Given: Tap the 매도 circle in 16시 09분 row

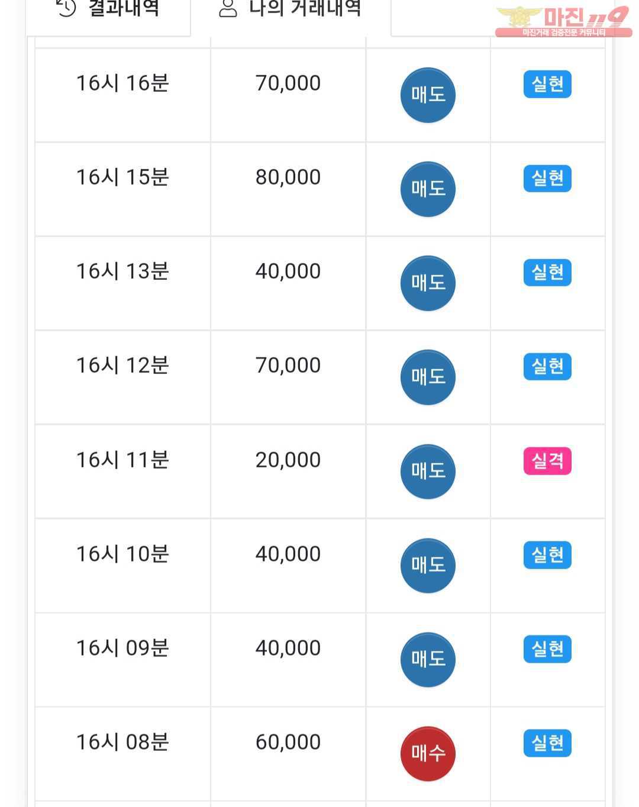Looking at the screenshot, I should click(428, 659).
